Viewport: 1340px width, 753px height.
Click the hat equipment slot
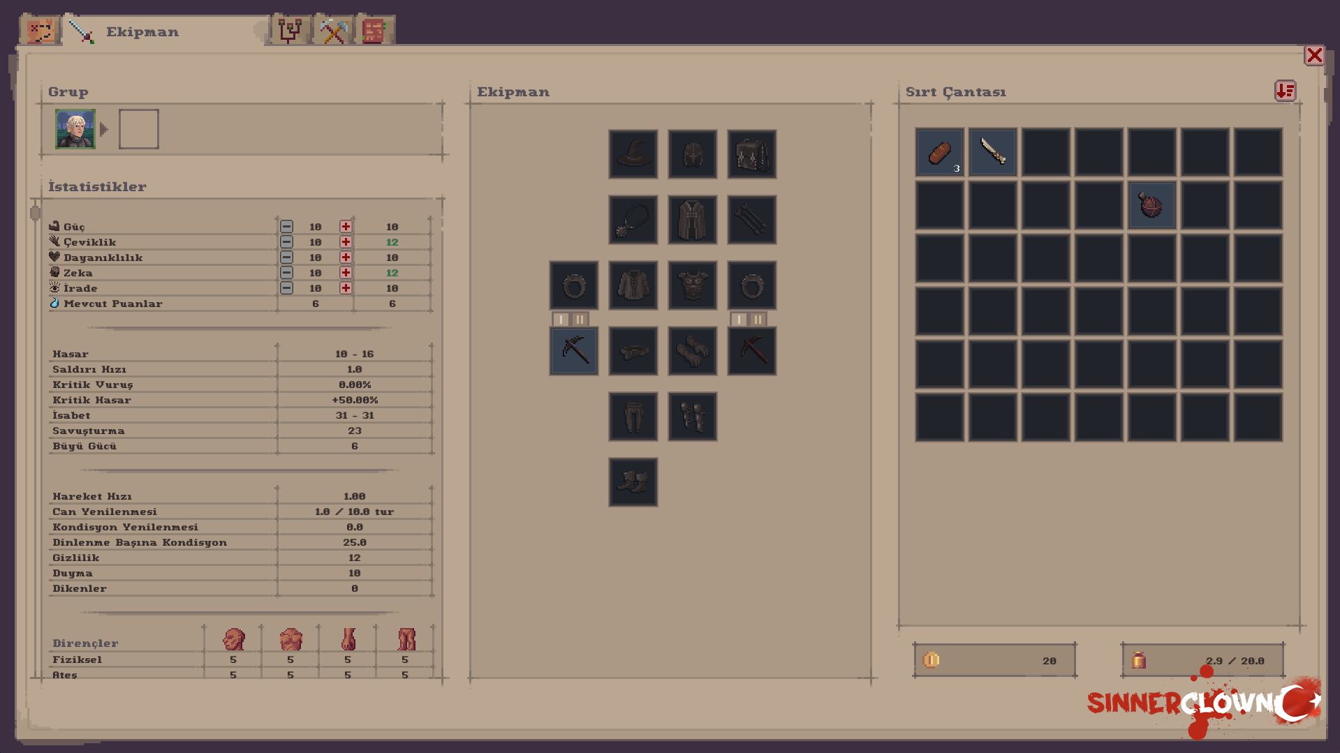coord(633,154)
